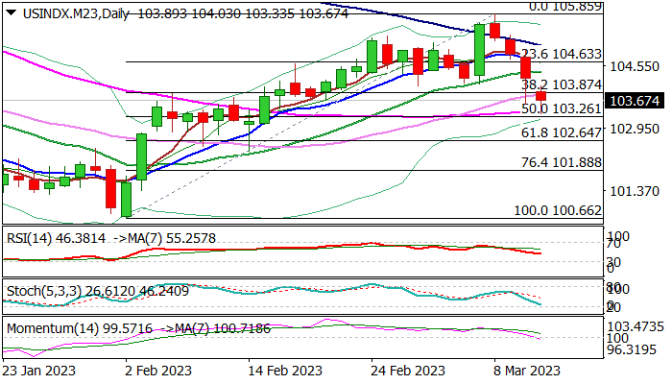Click the 23 Jan 2023 date label

[39, 369]
